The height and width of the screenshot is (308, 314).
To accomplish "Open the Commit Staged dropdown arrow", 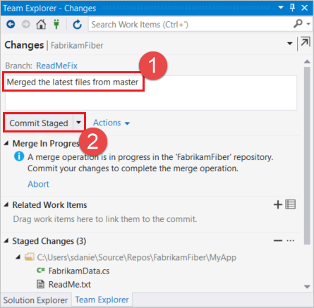I will [x=78, y=123].
